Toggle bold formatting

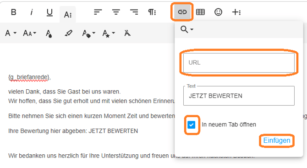click(x=13, y=12)
